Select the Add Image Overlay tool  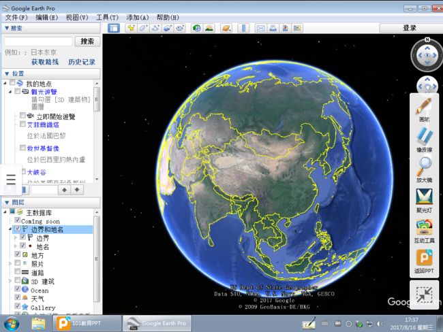pos(168,28)
